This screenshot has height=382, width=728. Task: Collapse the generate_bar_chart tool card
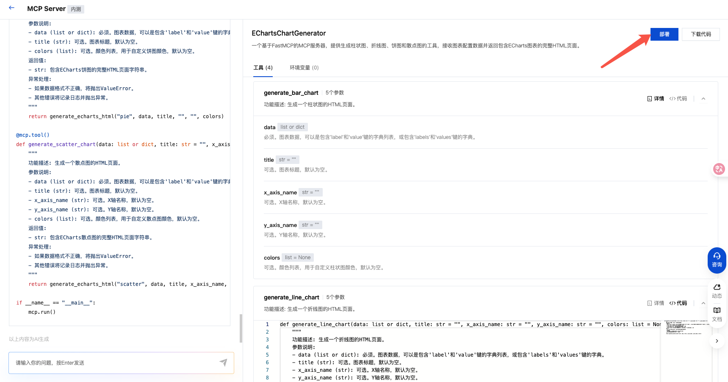(x=703, y=99)
